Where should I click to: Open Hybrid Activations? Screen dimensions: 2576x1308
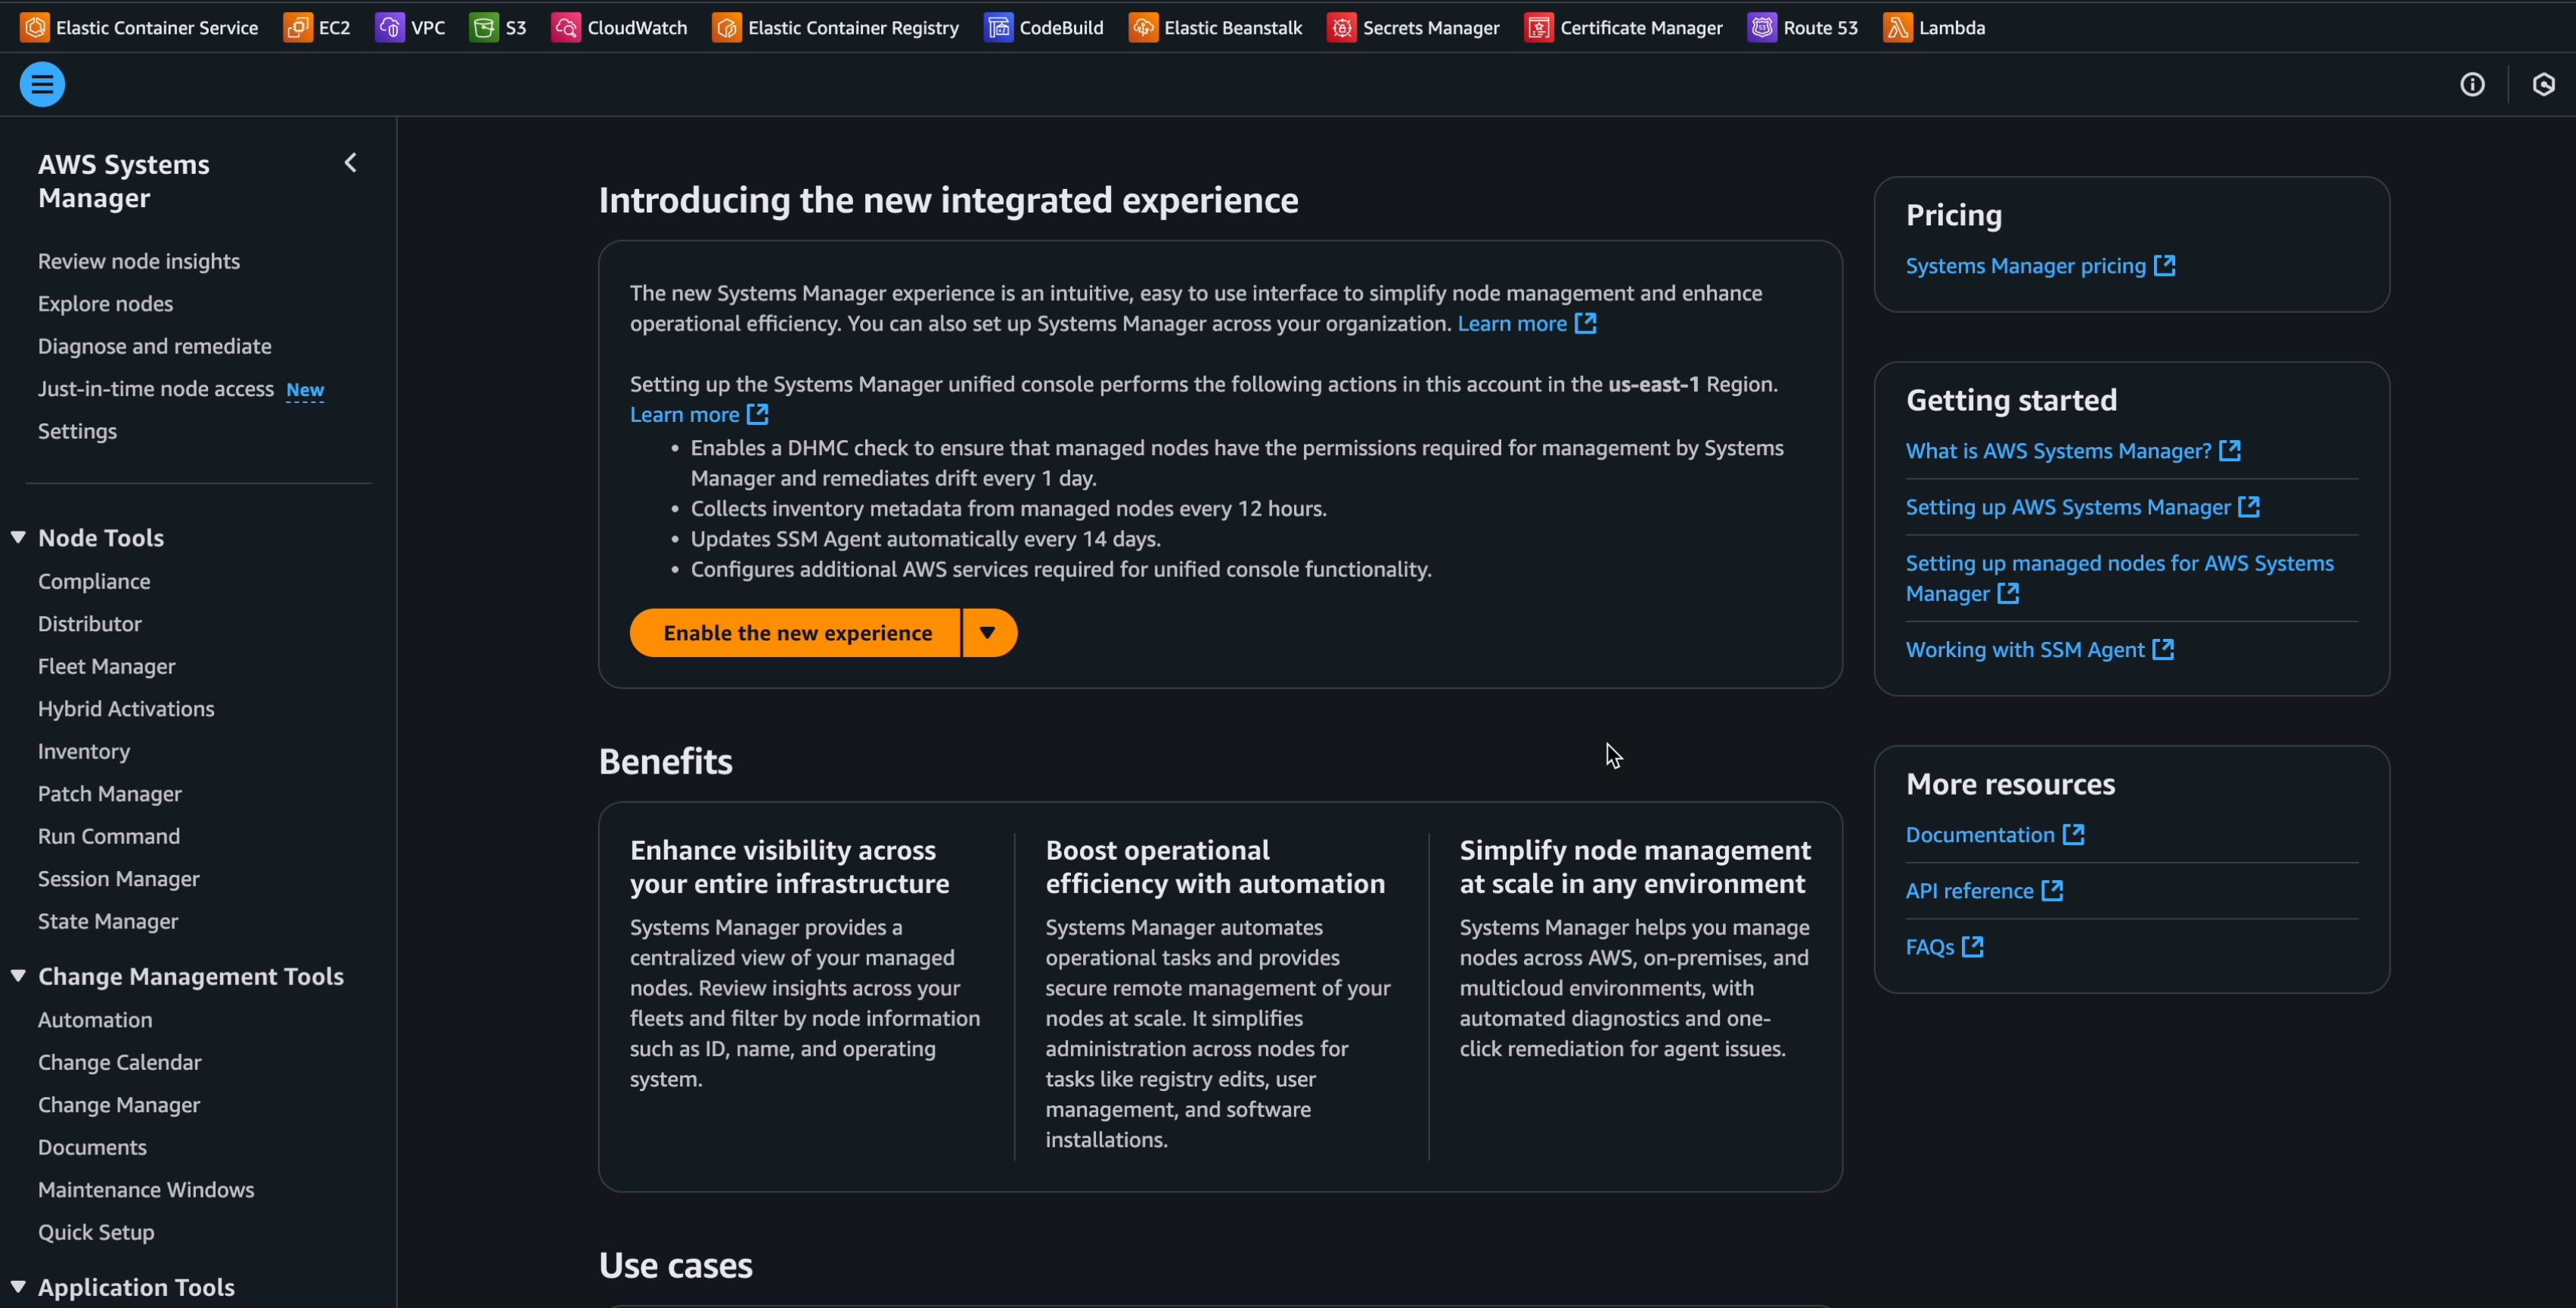click(x=126, y=708)
